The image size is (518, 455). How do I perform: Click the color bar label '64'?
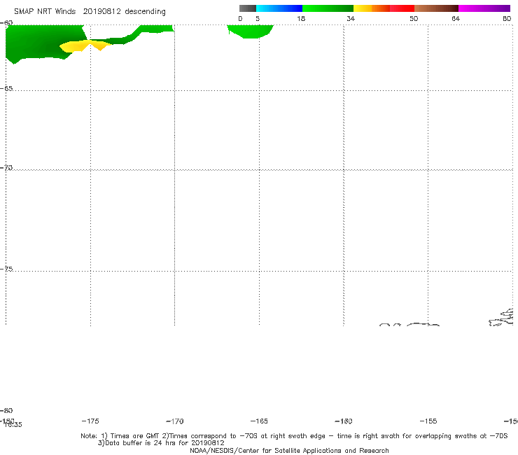(x=456, y=18)
